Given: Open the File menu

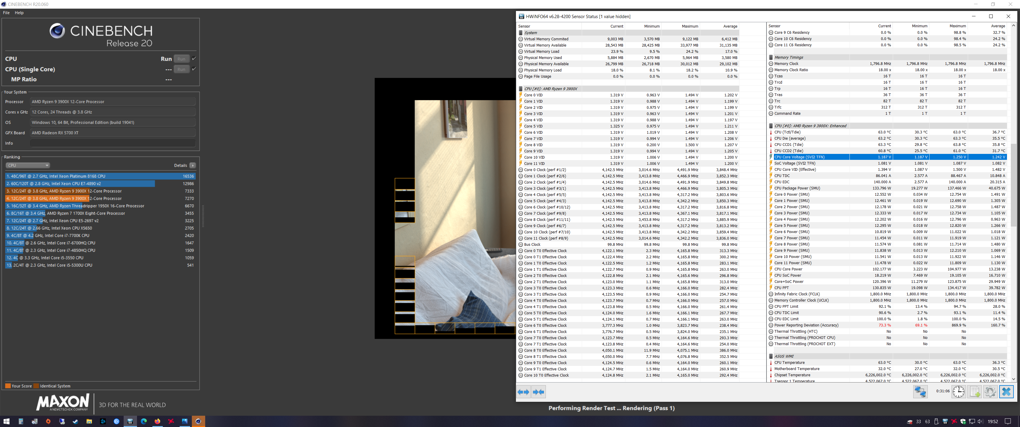Looking at the screenshot, I should click(6, 13).
